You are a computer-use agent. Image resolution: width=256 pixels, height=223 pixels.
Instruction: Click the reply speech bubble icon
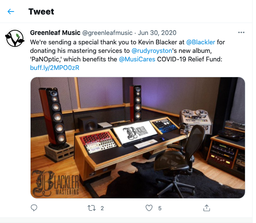pyautogui.click(x=34, y=208)
